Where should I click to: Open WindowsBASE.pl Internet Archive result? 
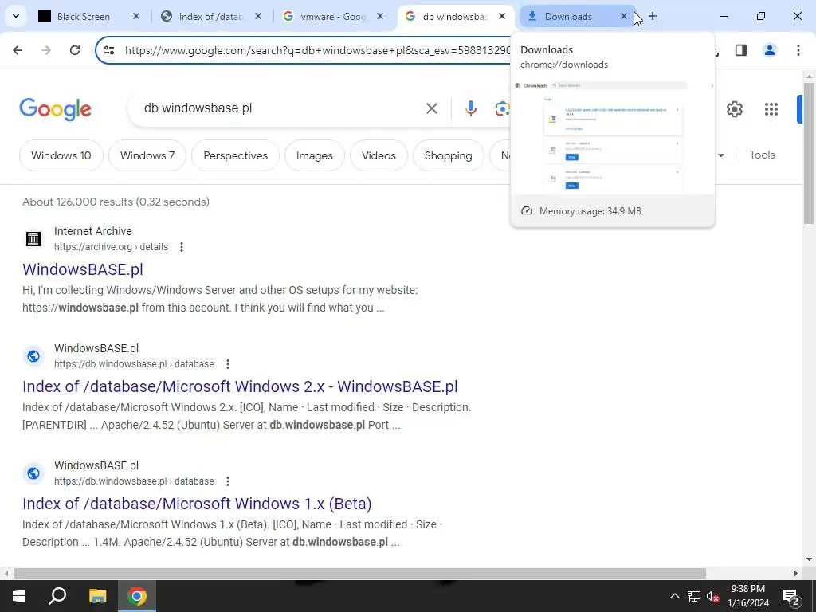point(83,269)
